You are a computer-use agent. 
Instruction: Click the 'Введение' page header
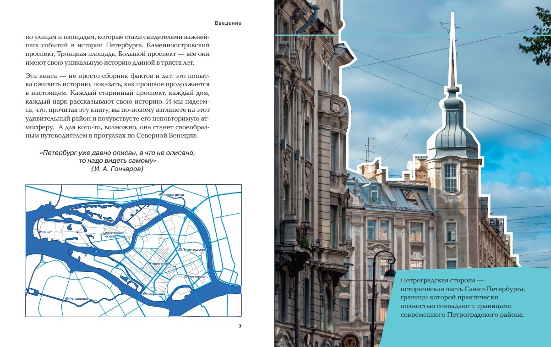tap(228, 23)
